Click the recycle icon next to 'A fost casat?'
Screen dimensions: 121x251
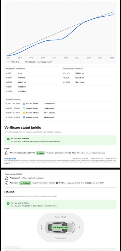[x=6, y=178]
